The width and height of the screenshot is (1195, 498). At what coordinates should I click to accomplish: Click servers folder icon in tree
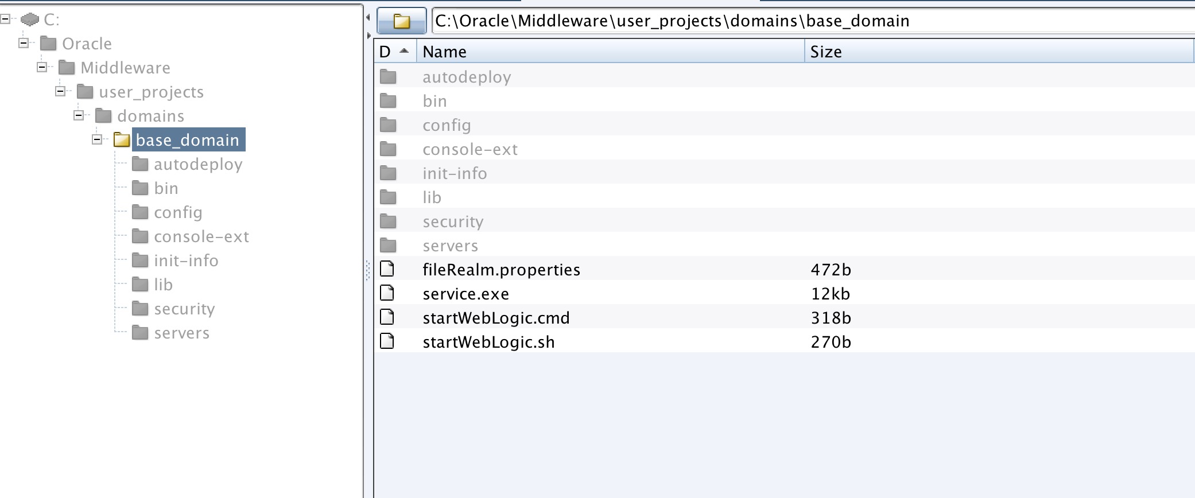140,333
